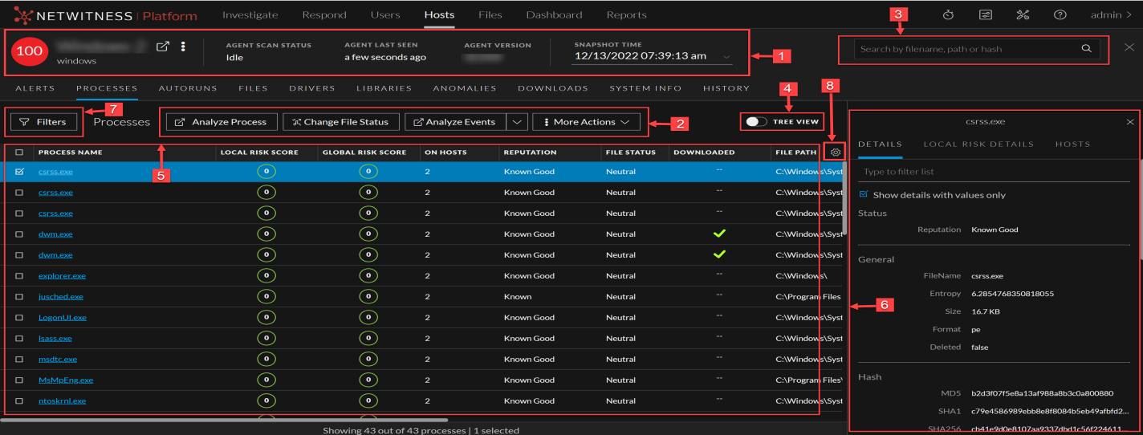The width and height of the screenshot is (1143, 435).
Task: Switch to the Drivers tab
Action: (x=312, y=88)
